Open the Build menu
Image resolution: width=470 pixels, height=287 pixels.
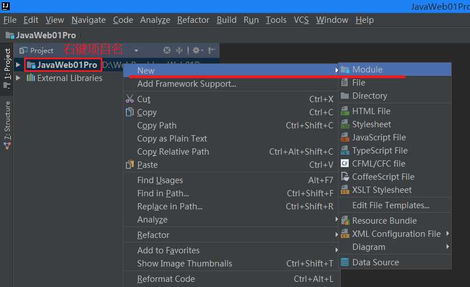coord(226,20)
